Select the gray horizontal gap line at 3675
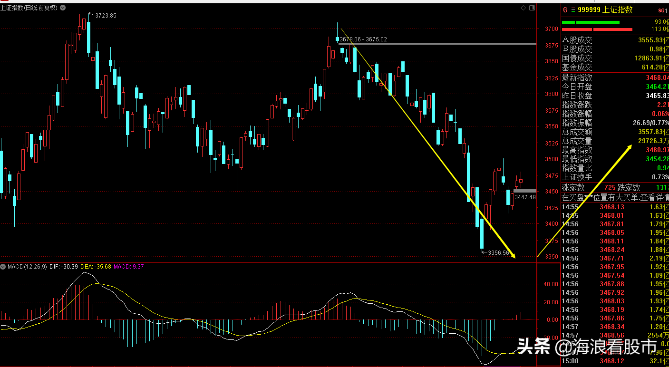The width and height of the screenshot is (669, 367). [437, 44]
